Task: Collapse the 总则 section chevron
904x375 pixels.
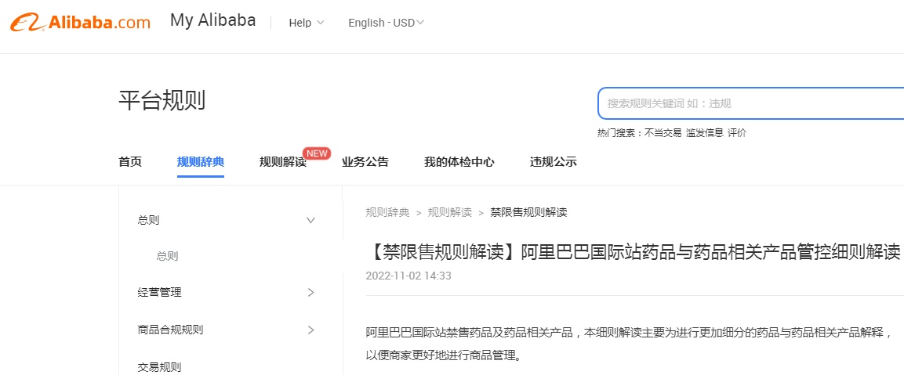Action: click(310, 220)
